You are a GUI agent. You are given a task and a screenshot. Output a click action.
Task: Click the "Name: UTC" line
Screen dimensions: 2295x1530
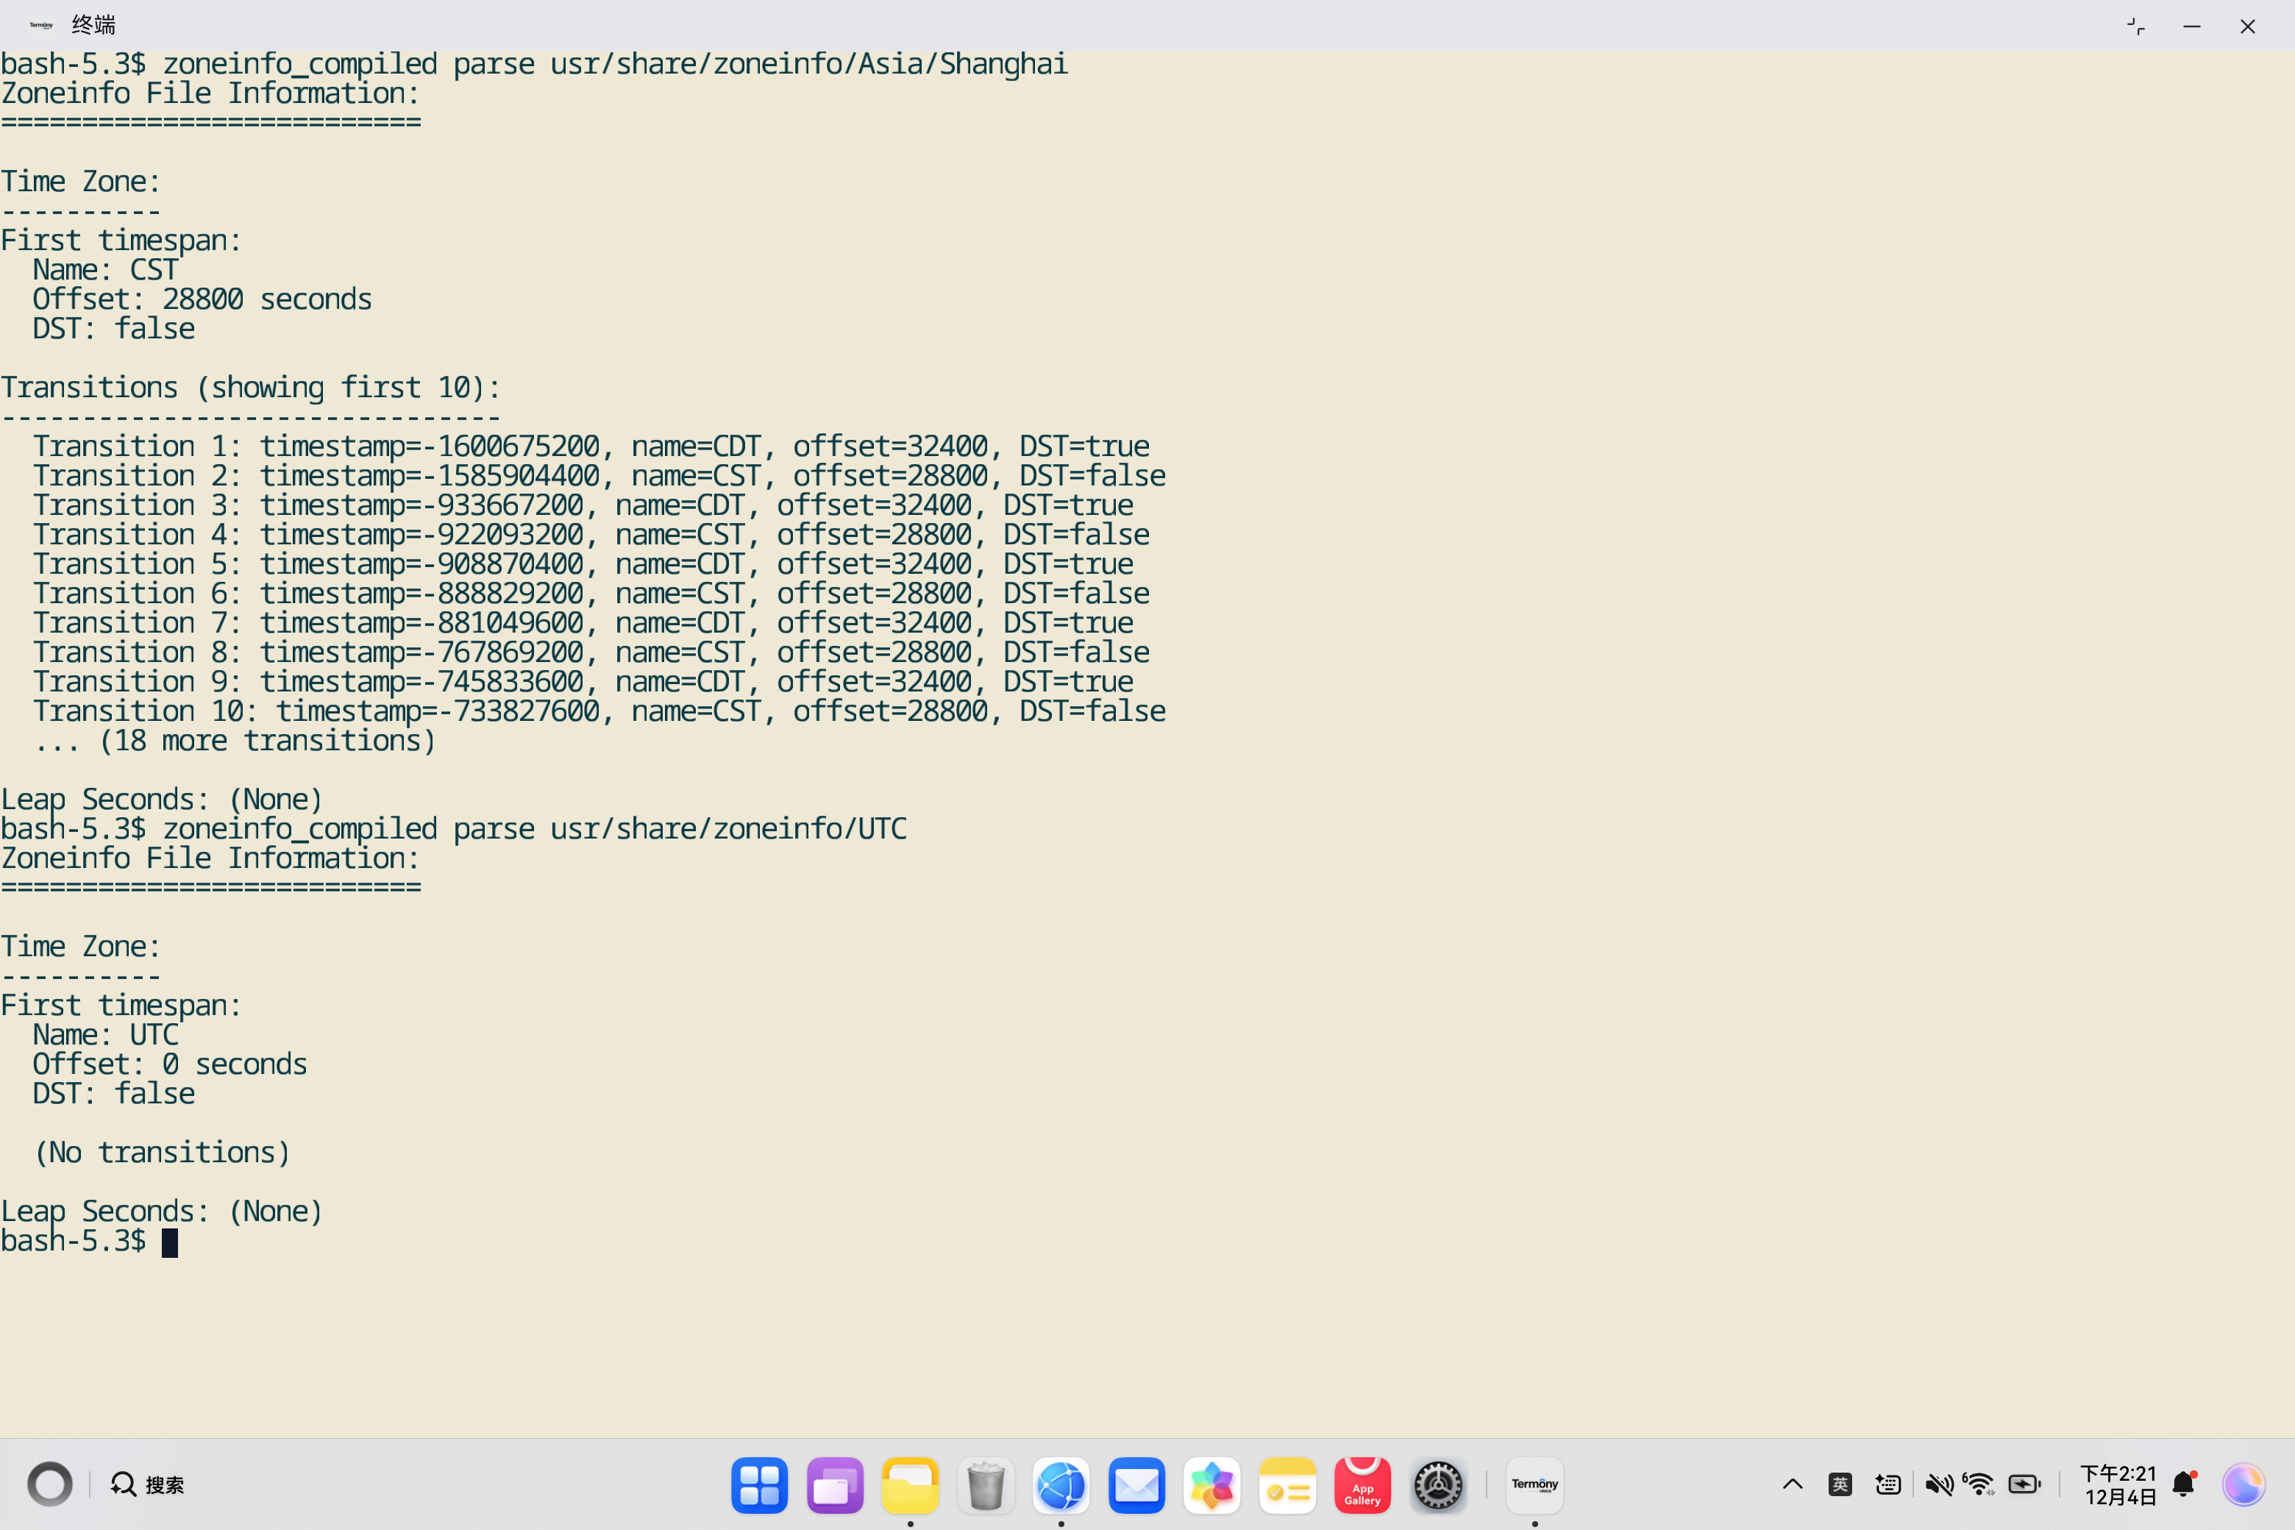(105, 1035)
